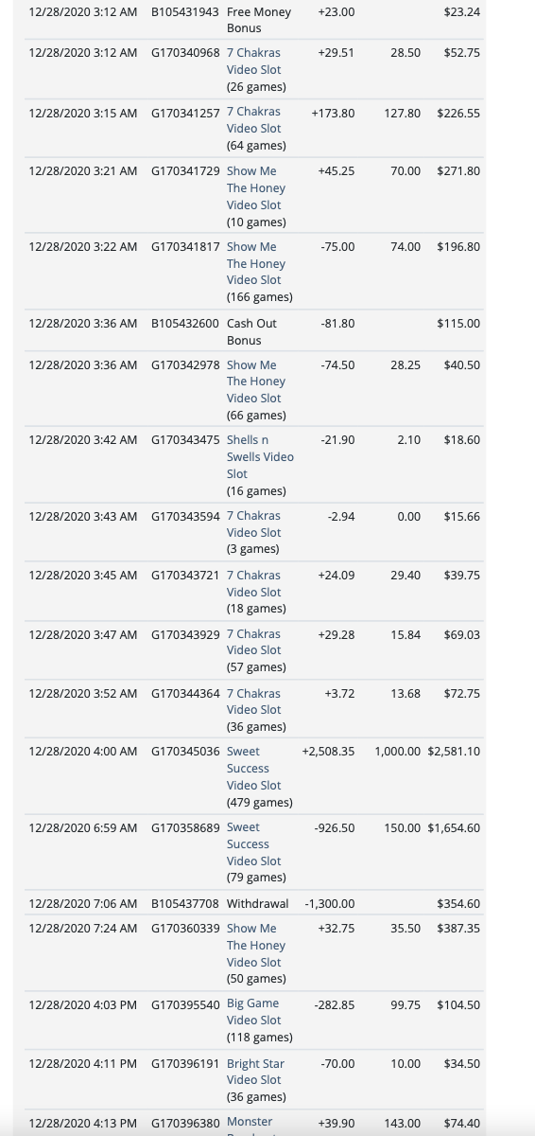
Task: Open 7 Chakras link for game G170341257
Action: (254, 119)
